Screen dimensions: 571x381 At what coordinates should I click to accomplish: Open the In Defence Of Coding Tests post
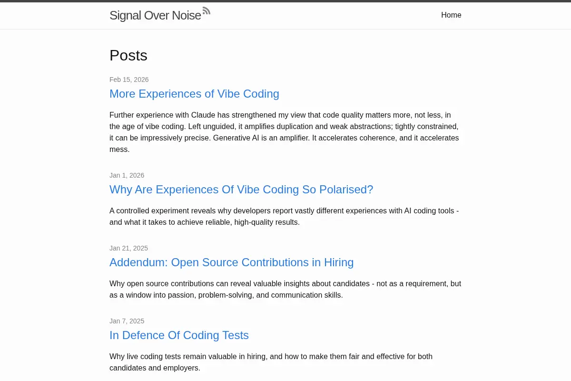tap(179, 335)
